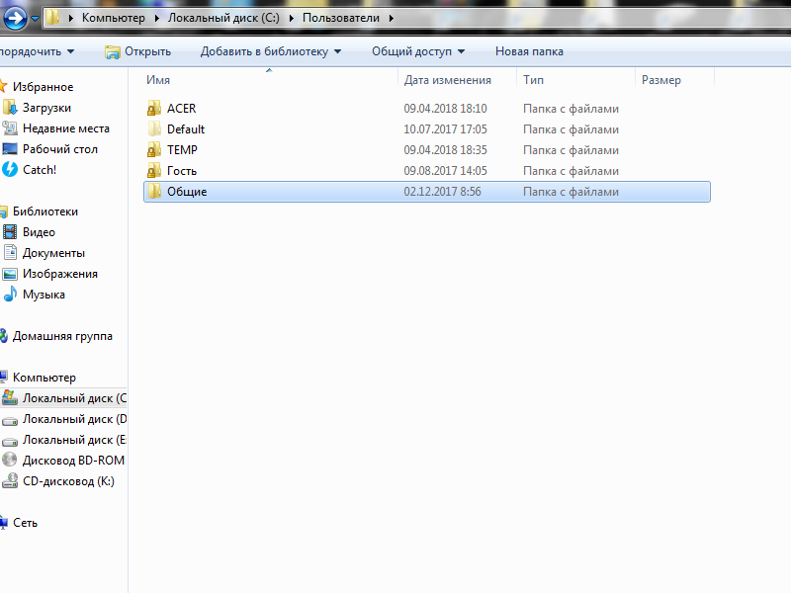Expand the arrow after Локальный диск (C:) in address bar

tap(291, 19)
